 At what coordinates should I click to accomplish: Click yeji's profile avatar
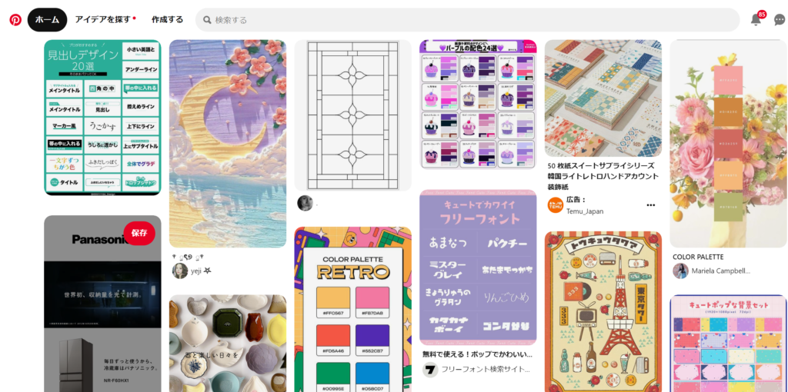tap(180, 271)
